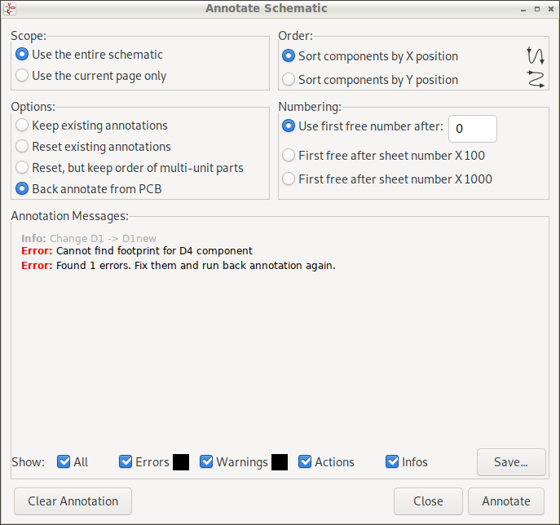This screenshot has width=560, height=525.
Task: Select 'Keep existing annotations' option
Action: coord(23,126)
